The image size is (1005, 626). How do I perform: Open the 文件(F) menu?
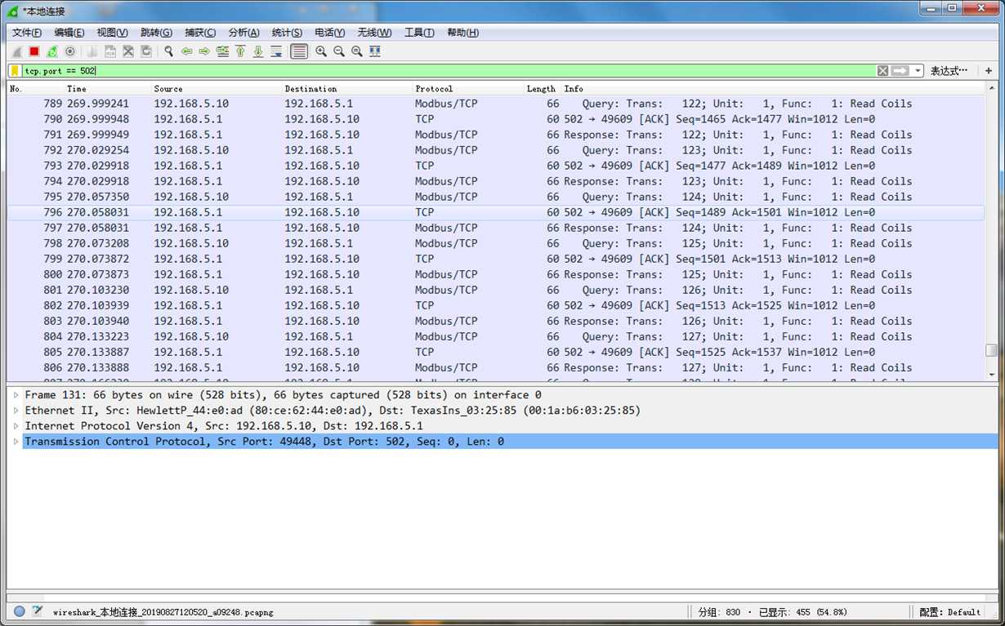pyautogui.click(x=27, y=33)
